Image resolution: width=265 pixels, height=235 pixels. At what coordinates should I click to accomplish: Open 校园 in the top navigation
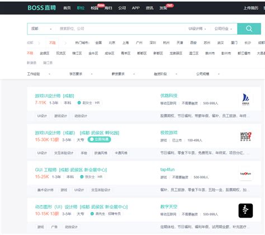pos(94,8)
